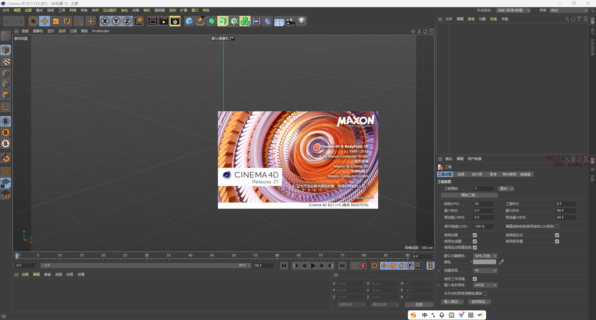Enable 为节点材质使用颜色通道 checkbox
Screen dimensions: 596x320
pos(485,293)
